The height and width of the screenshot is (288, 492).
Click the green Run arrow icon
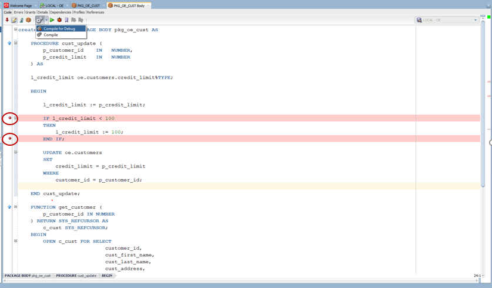(x=52, y=20)
